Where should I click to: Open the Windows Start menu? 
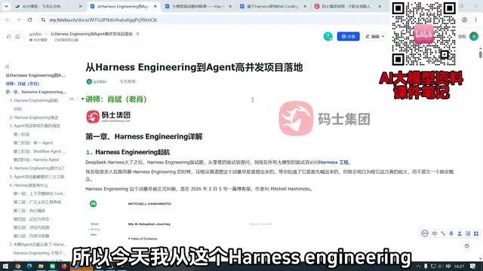(x=5, y=266)
